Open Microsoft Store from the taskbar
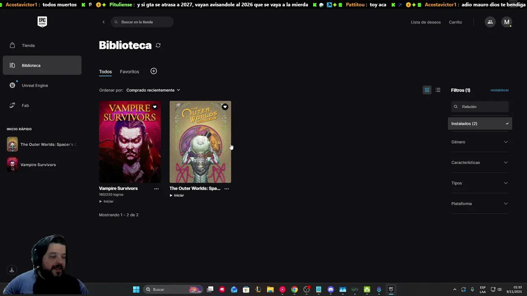 coord(246,289)
